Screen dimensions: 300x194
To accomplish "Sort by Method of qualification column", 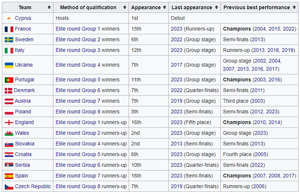I will click(x=124, y=7).
